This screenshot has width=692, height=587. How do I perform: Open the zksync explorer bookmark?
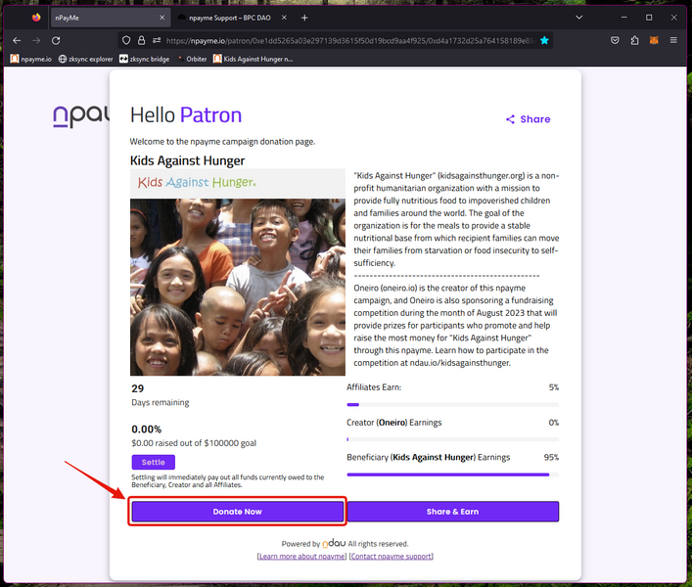pyautogui.click(x=85, y=59)
